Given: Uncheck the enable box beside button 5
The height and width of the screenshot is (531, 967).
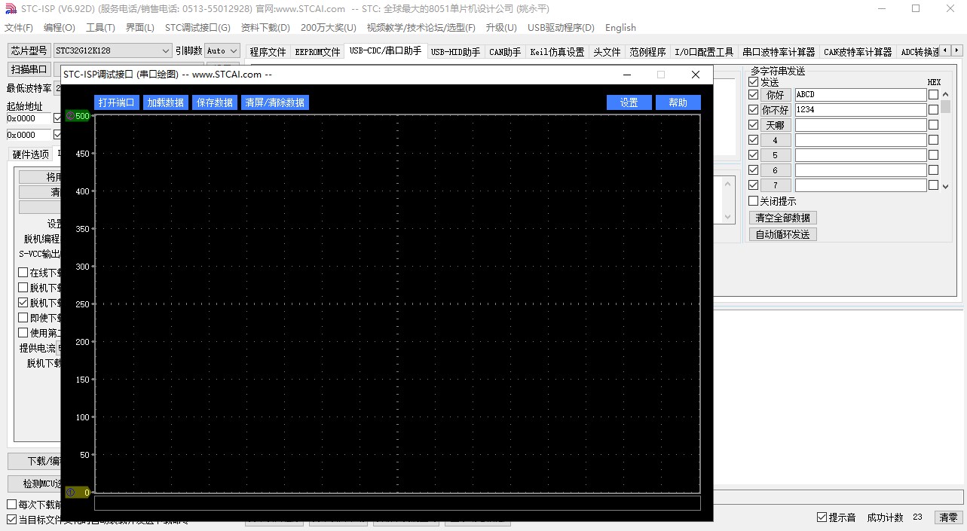Looking at the screenshot, I should tap(753, 155).
